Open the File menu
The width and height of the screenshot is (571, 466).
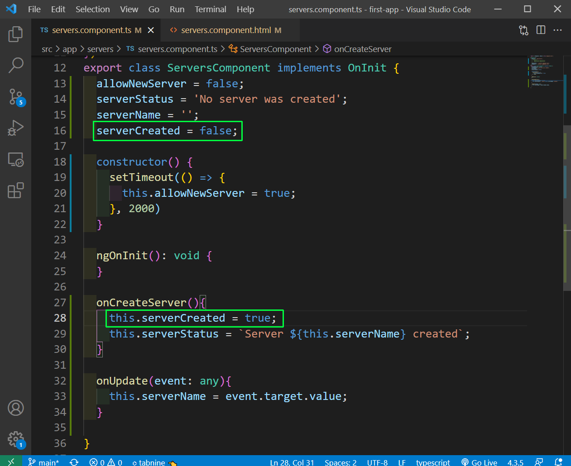point(34,9)
